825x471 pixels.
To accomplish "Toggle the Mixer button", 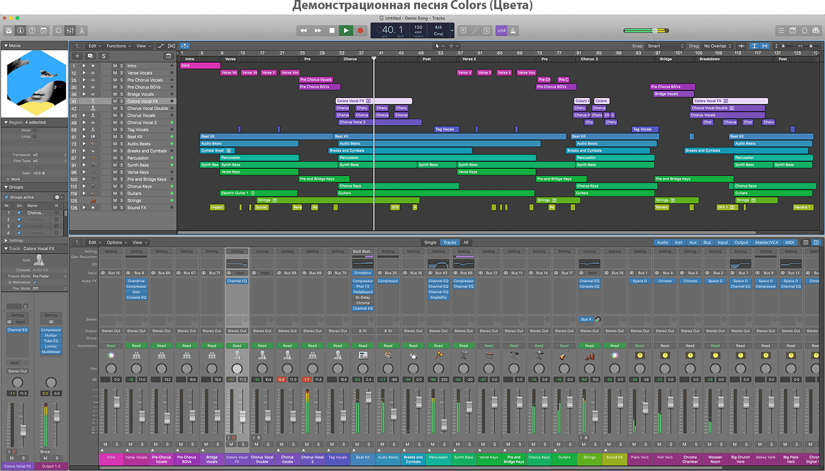I will [x=70, y=31].
